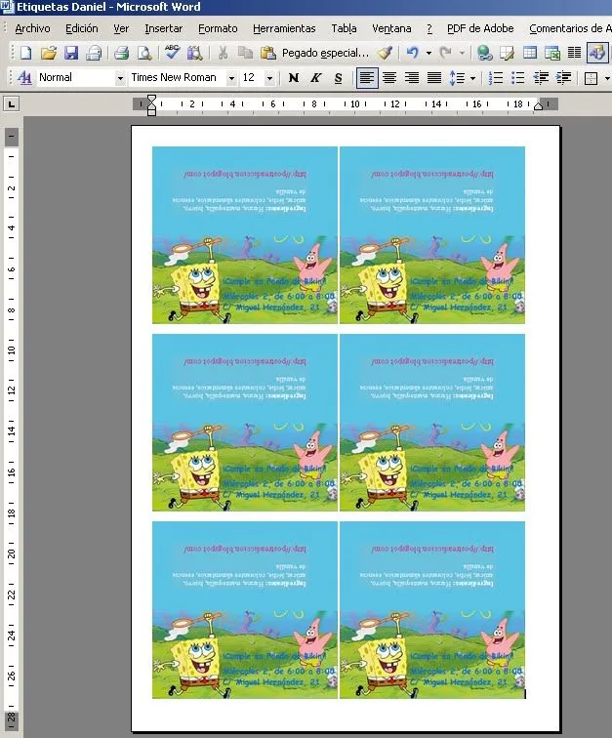Open the Herramientas menu
612x738 pixels.
[284, 28]
